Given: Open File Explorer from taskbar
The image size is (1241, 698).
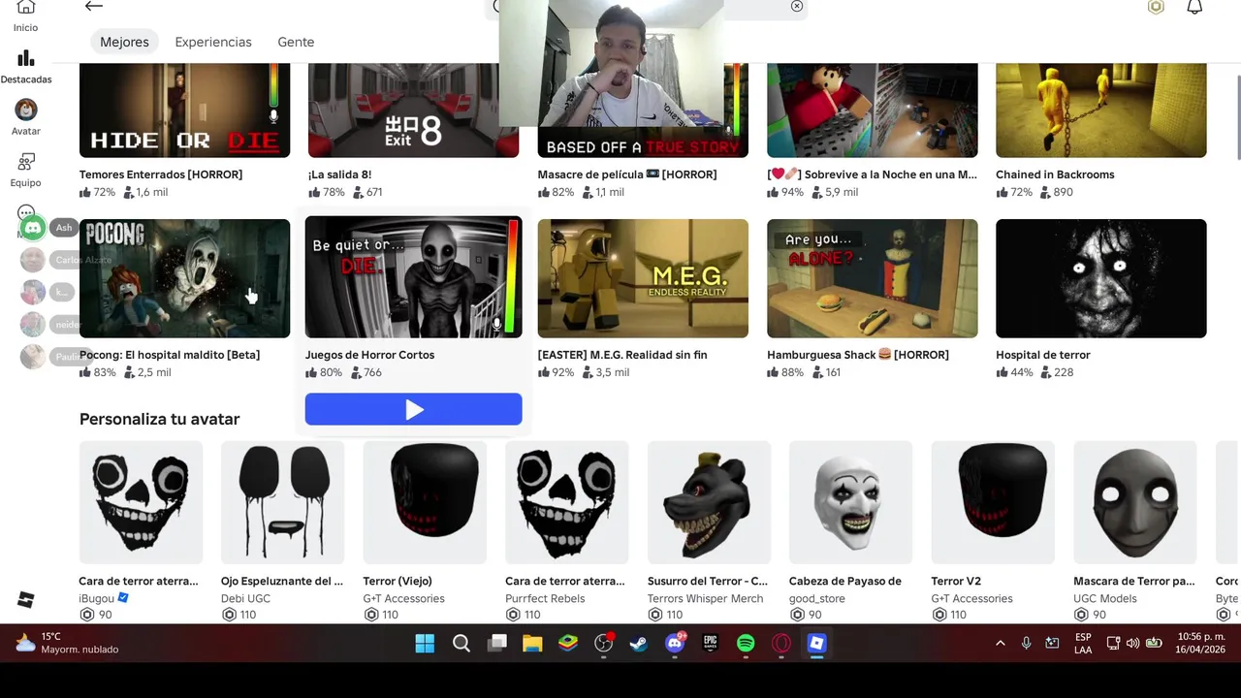Looking at the screenshot, I should click(532, 643).
